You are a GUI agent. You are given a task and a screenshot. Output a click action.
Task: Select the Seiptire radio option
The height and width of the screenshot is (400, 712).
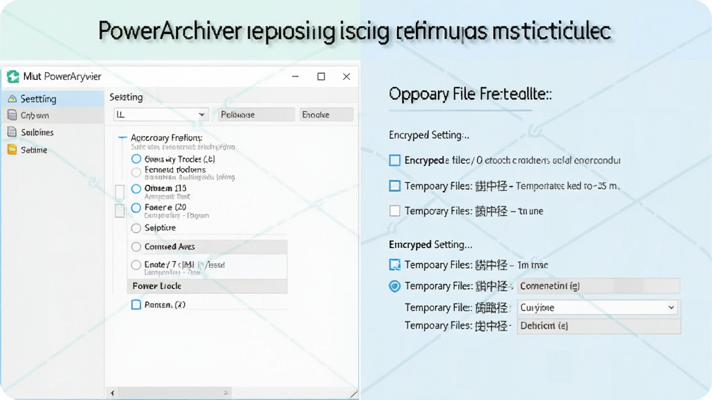(x=136, y=228)
